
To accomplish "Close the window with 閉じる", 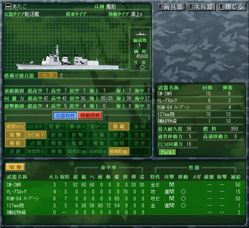I will point(232,7).
